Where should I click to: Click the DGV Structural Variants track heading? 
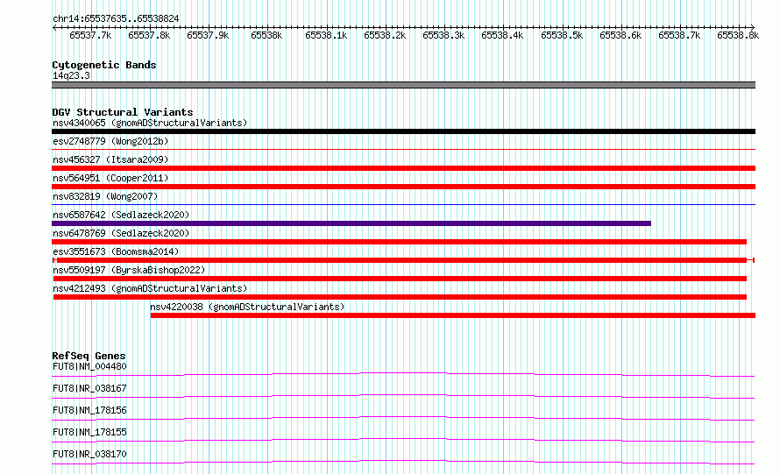click(x=123, y=112)
